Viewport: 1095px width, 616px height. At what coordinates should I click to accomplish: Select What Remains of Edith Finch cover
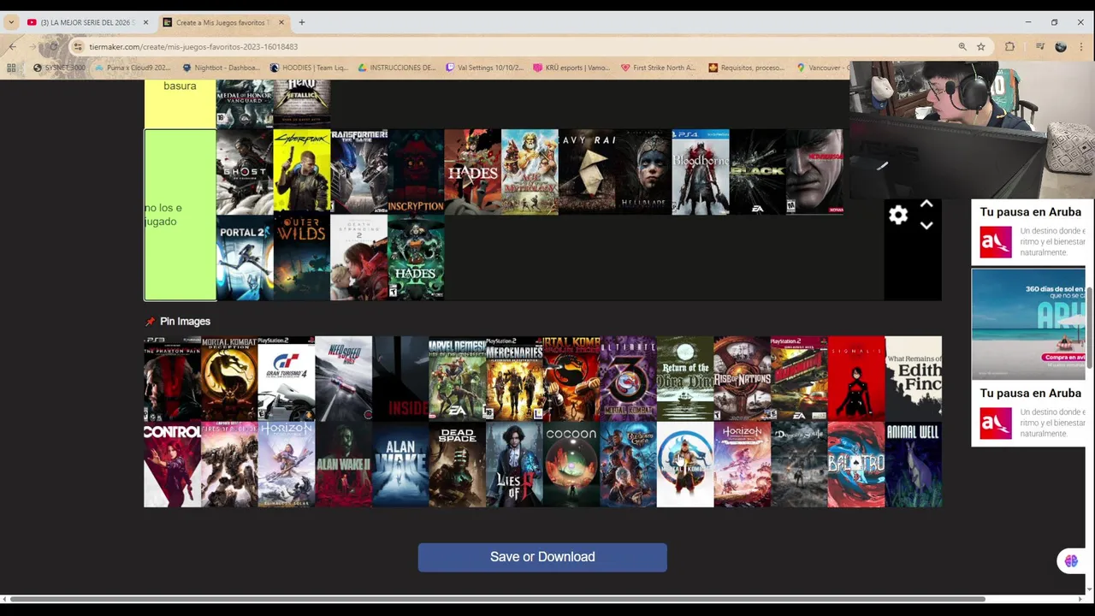point(914,379)
